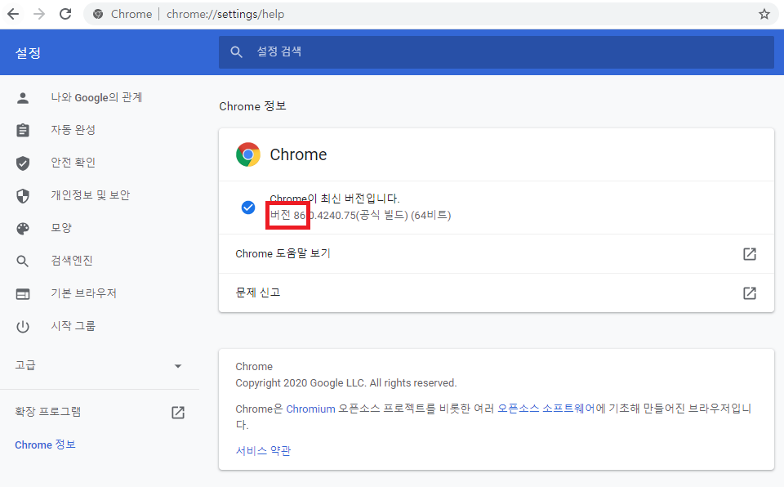The width and height of the screenshot is (784, 487).
Task: Click the blue update checkmark icon
Action: pyautogui.click(x=248, y=208)
